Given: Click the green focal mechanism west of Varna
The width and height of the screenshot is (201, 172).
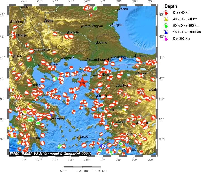Looking at the screenshot, I should pyautogui.click(x=95, y=8).
